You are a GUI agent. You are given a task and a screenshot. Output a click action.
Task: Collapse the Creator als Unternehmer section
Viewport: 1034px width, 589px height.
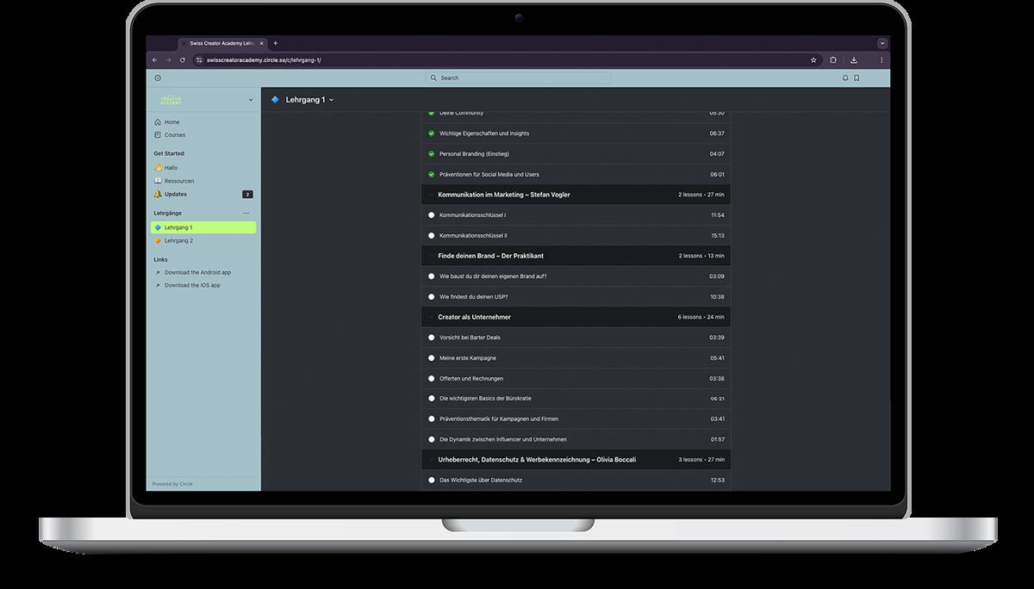tap(431, 317)
